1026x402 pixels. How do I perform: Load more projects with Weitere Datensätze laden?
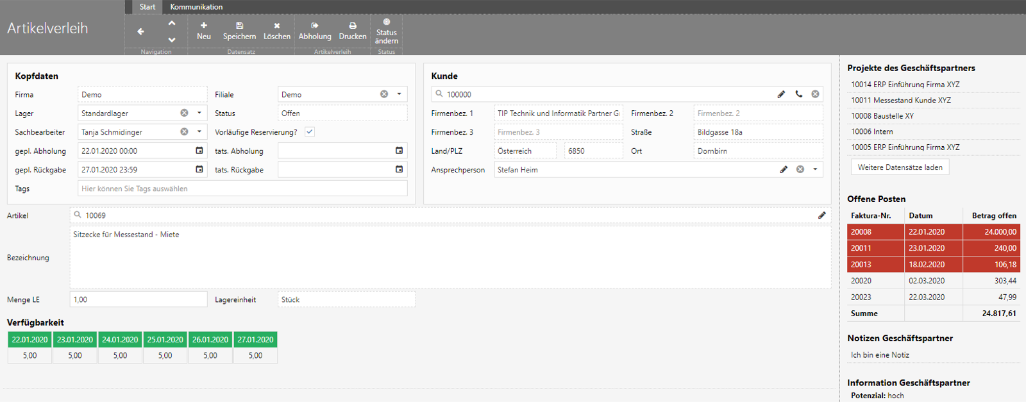tap(900, 167)
